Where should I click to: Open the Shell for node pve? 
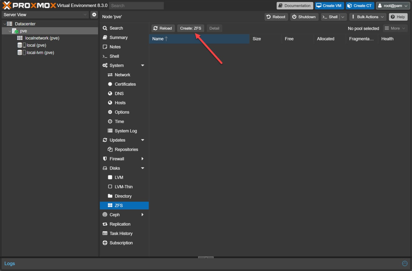(x=114, y=56)
